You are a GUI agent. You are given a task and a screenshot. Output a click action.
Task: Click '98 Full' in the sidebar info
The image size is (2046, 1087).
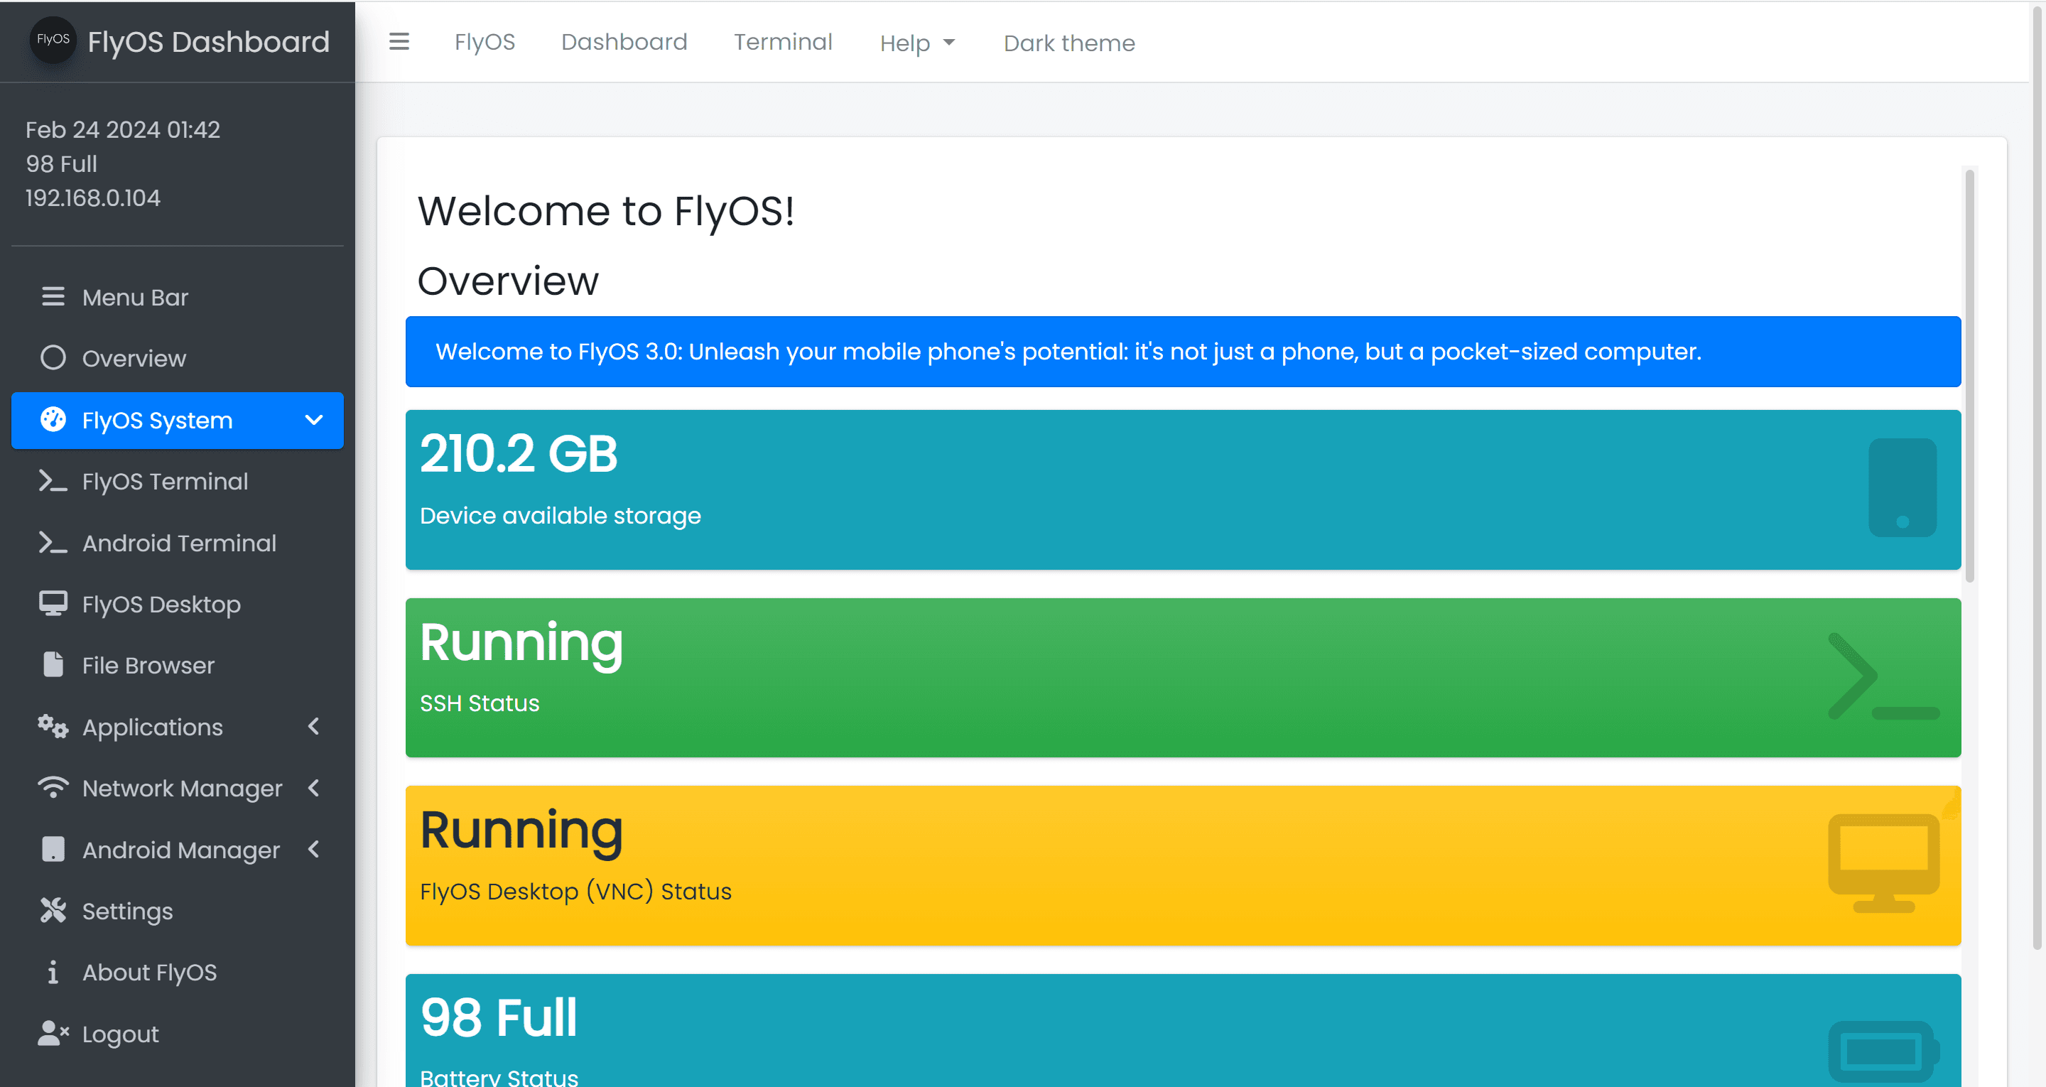click(x=61, y=163)
